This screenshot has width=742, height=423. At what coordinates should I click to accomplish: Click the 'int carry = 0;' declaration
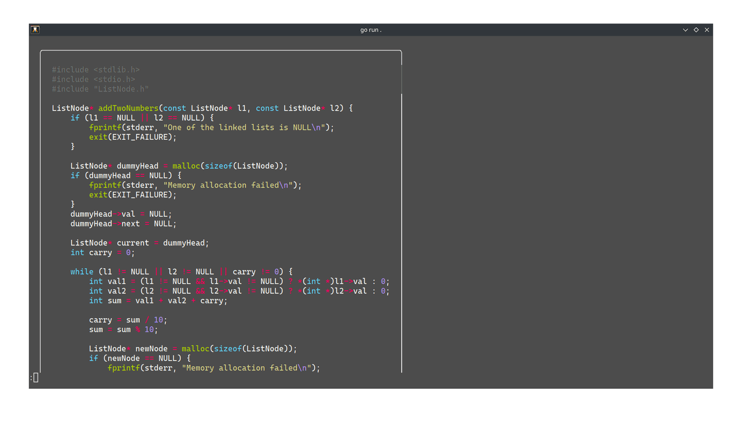click(x=103, y=253)
